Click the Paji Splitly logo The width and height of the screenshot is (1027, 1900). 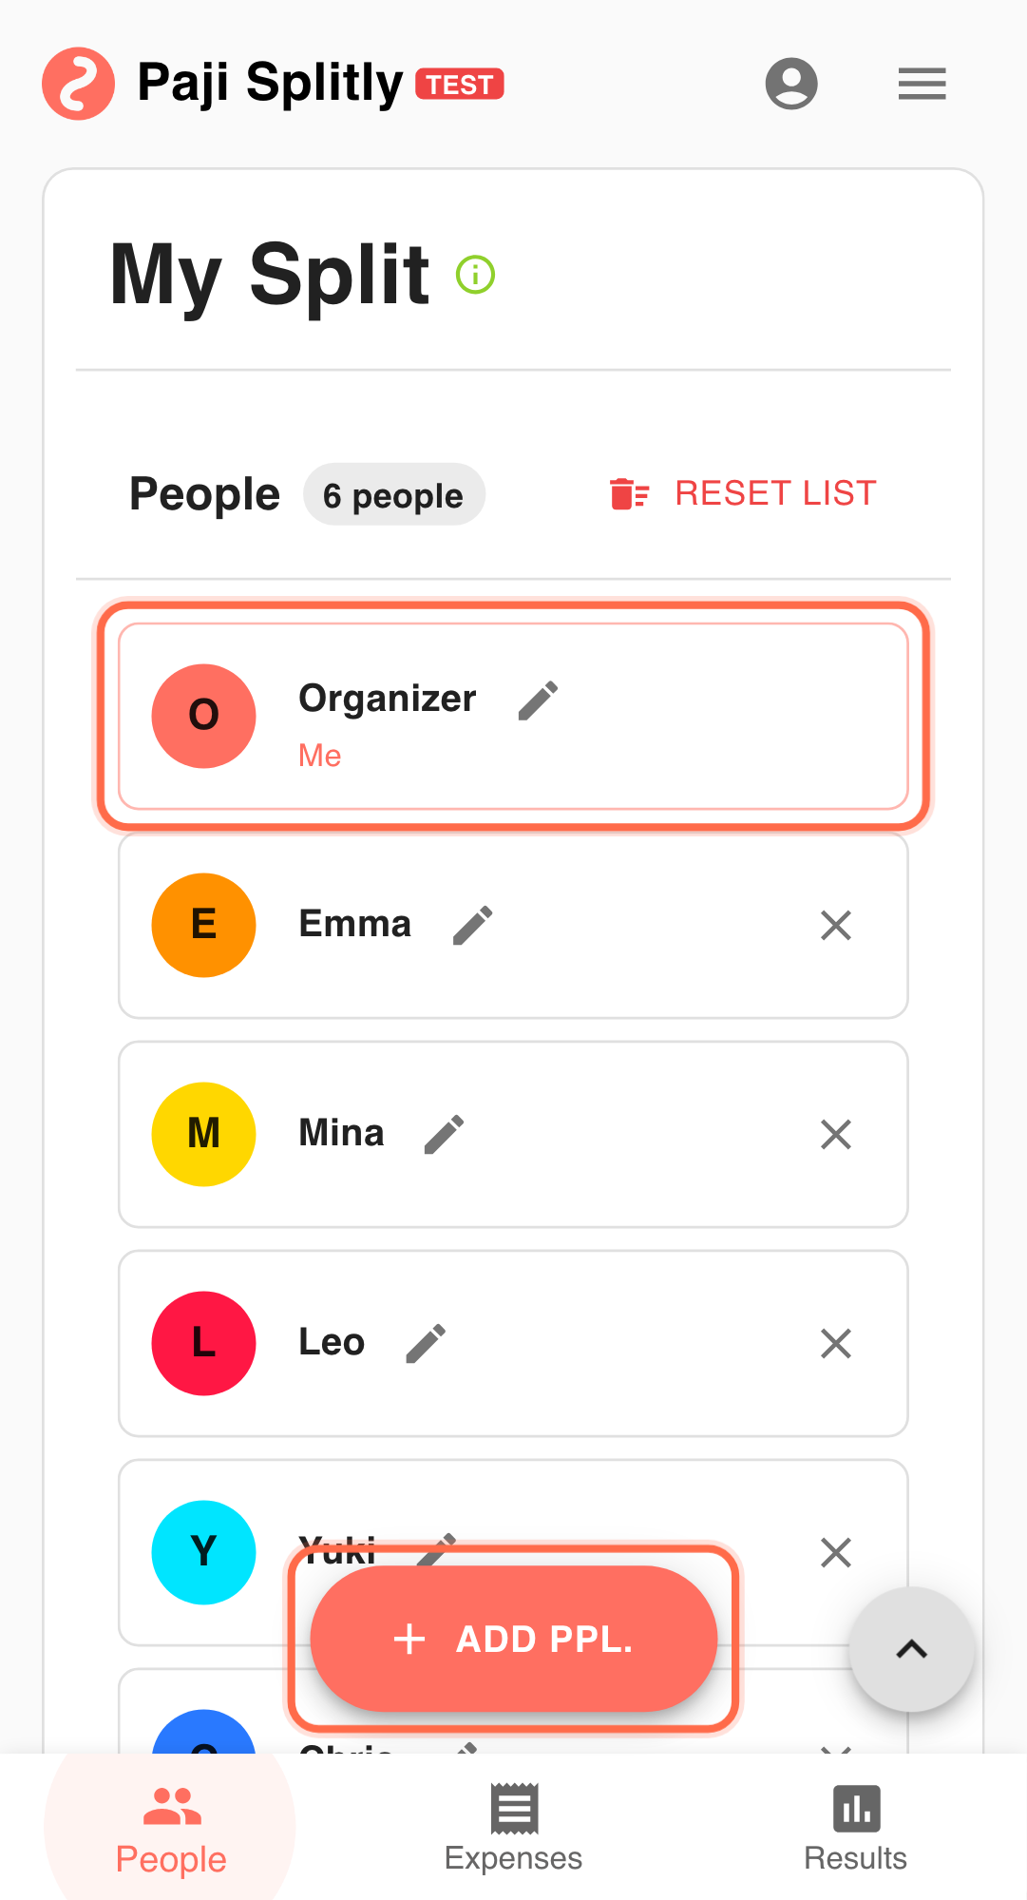[79, 84]
